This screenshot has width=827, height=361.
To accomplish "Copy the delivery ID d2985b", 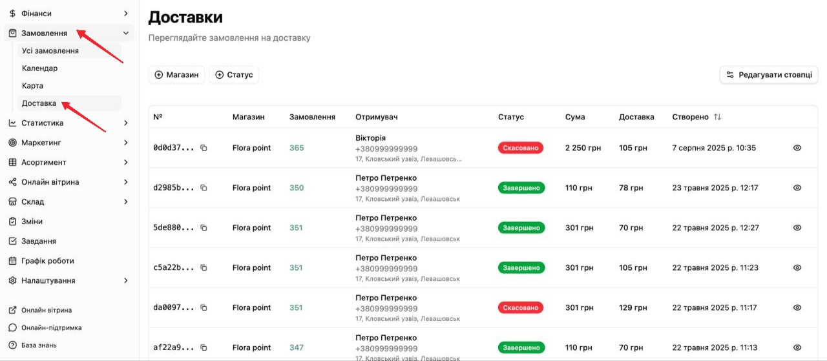I will click(x=204, y=188).
